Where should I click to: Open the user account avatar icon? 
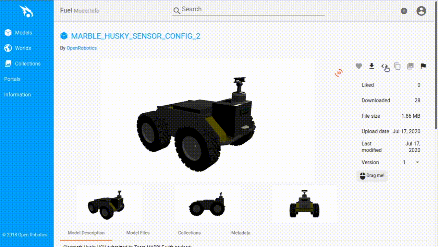click(421, 11)
